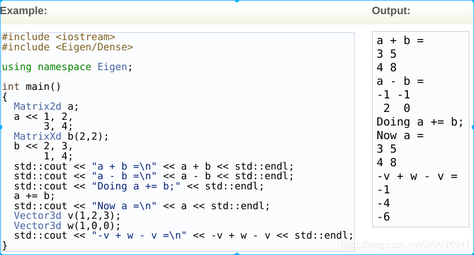Viewport: 474px width, 255px height.
Task: Click the cout line with "Doing a += b;" string
Action: tap(139, 186)
